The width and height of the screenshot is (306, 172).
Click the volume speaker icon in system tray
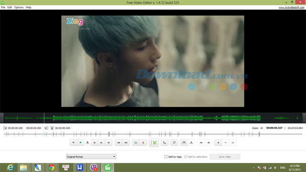click(275, 168)
